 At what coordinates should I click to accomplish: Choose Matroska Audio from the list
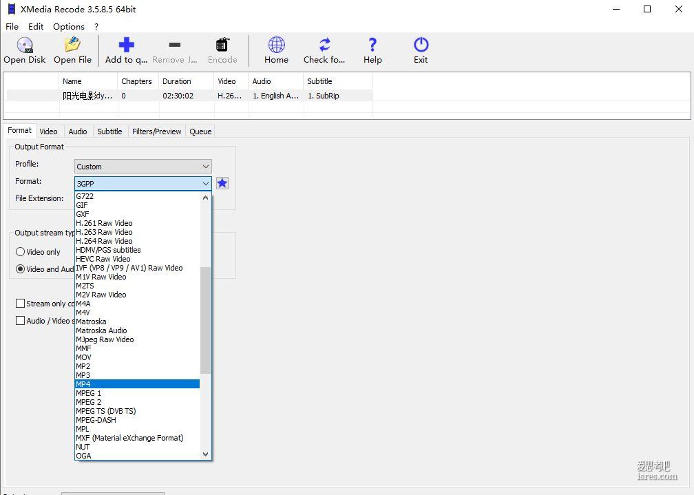137,330
